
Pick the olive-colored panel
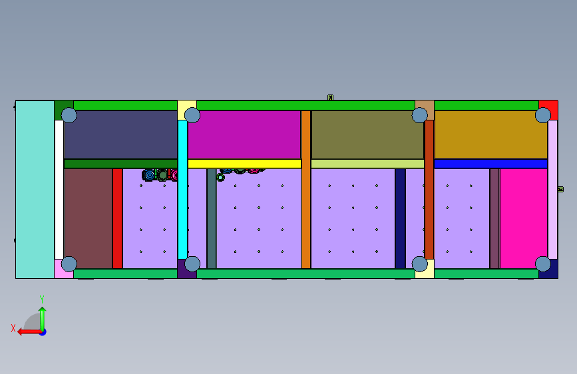(x=367, y=135)
